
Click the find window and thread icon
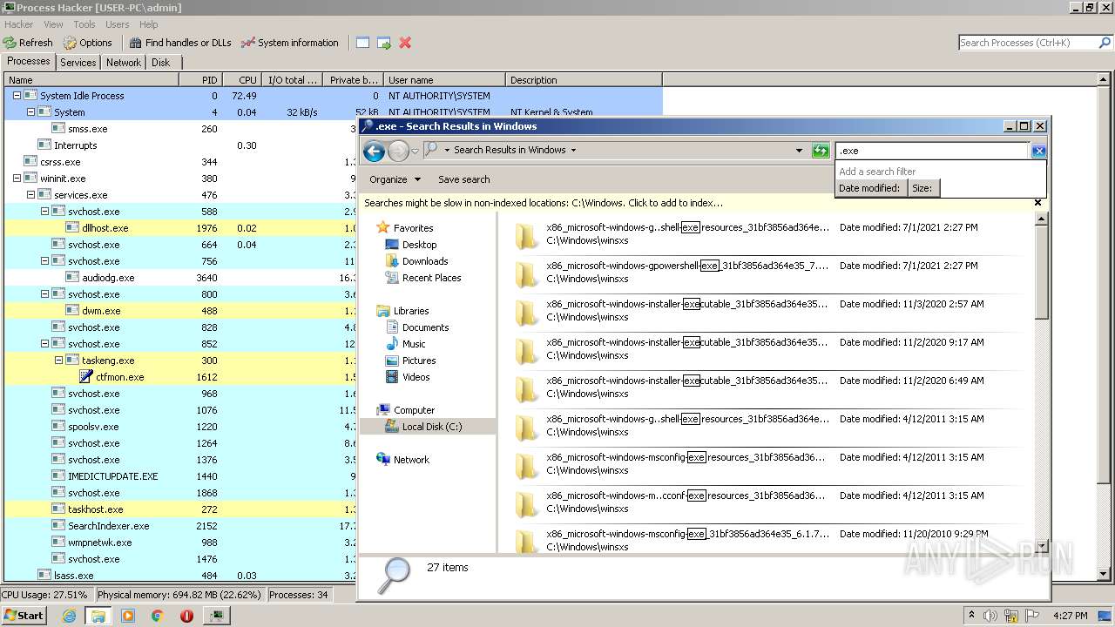(383, 43)
